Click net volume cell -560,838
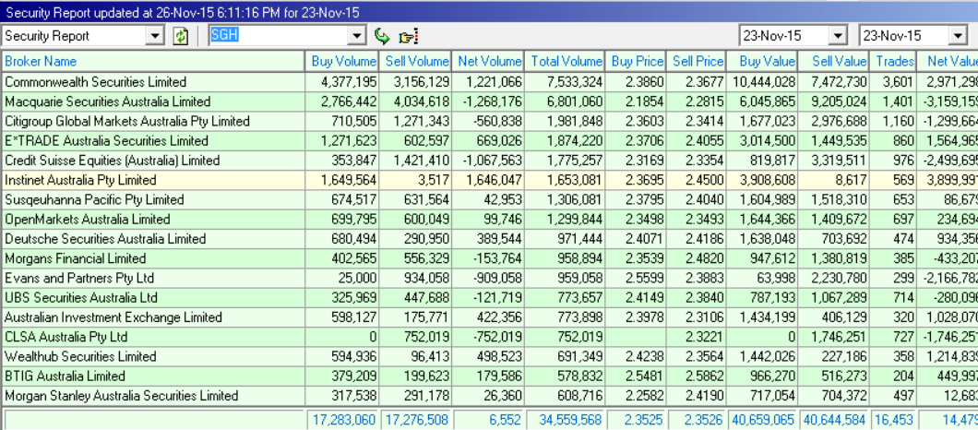The image size is (978, 430). pyautogui.click(x=488, y=121)
